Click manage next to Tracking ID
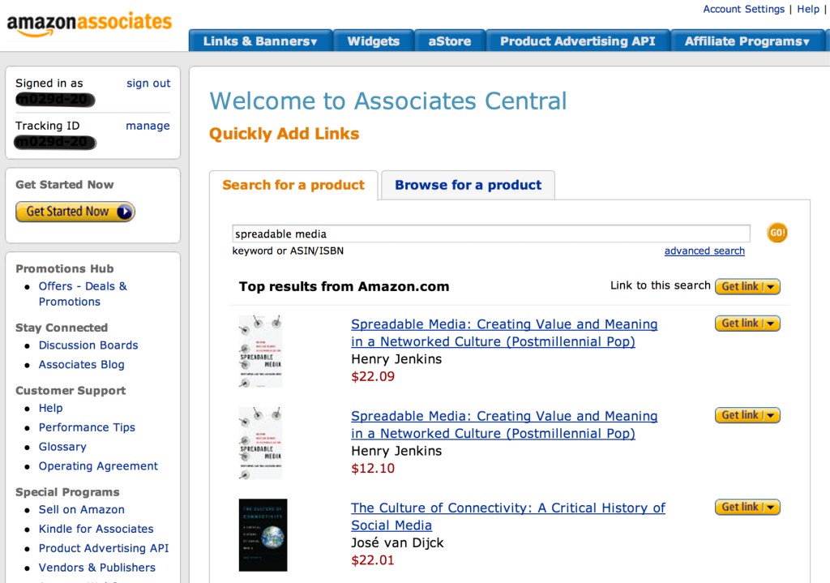 pyautogui.click(x=148, y=126)
